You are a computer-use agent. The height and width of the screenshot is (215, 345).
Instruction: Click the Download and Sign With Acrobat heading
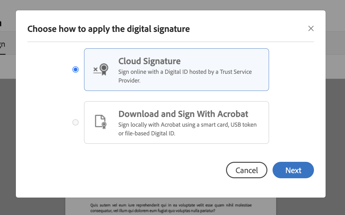point(183,114)
